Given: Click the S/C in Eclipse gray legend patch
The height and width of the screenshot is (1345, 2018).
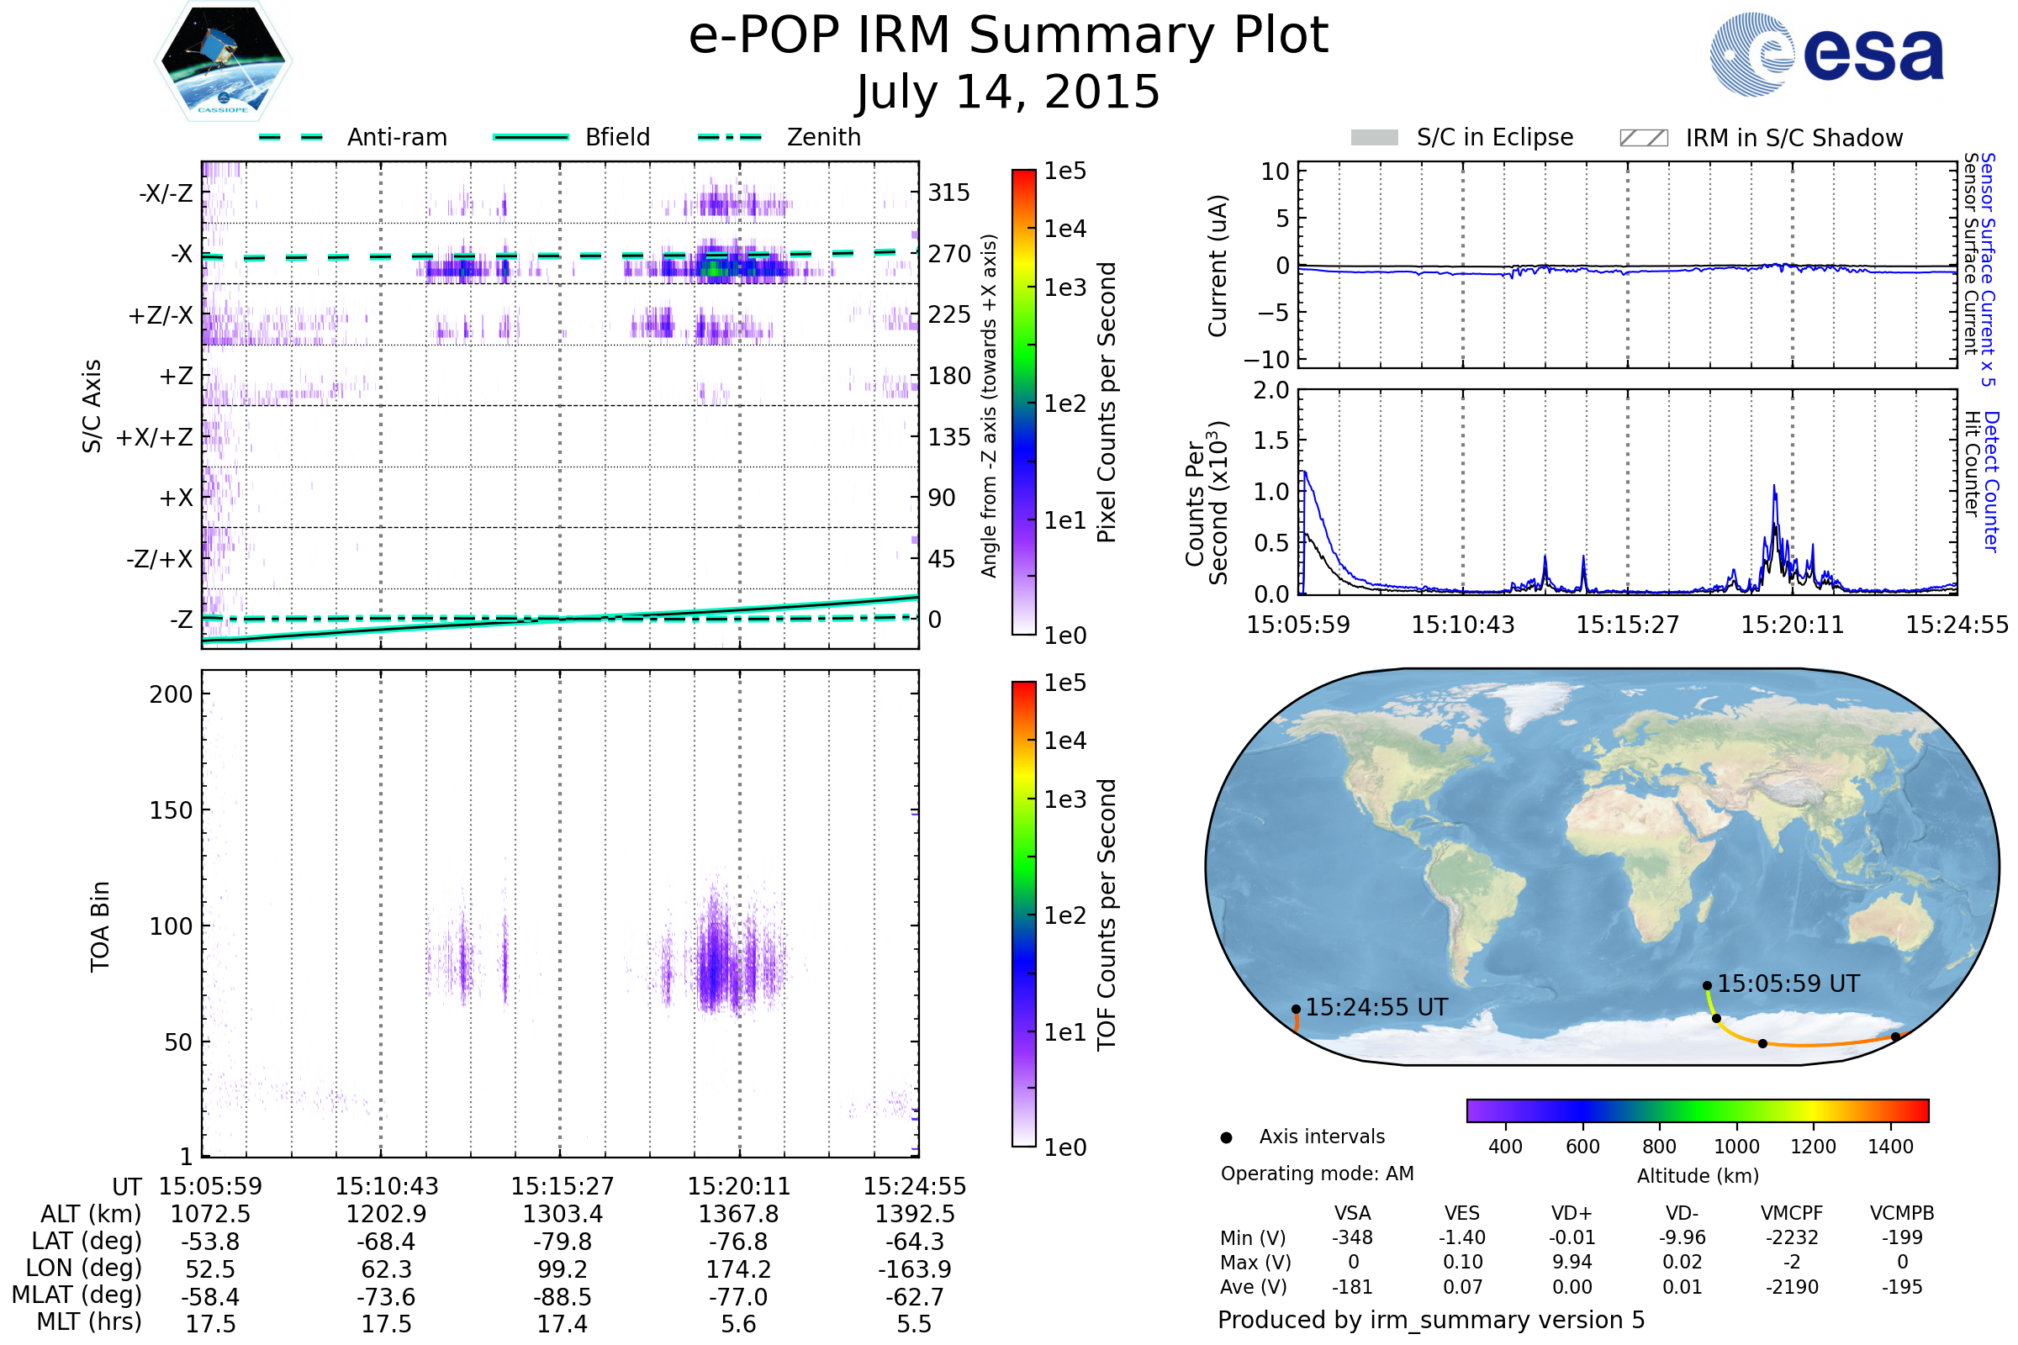Looking at the screenshot, I should click(x=1374, y=138).
